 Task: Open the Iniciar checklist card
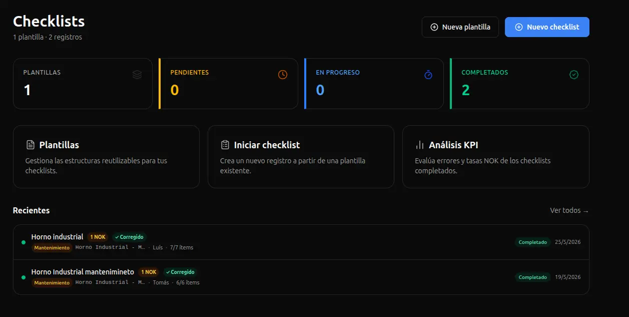301,157
